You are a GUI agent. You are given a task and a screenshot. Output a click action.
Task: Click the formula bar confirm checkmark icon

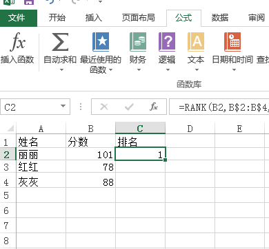[129, 107]
